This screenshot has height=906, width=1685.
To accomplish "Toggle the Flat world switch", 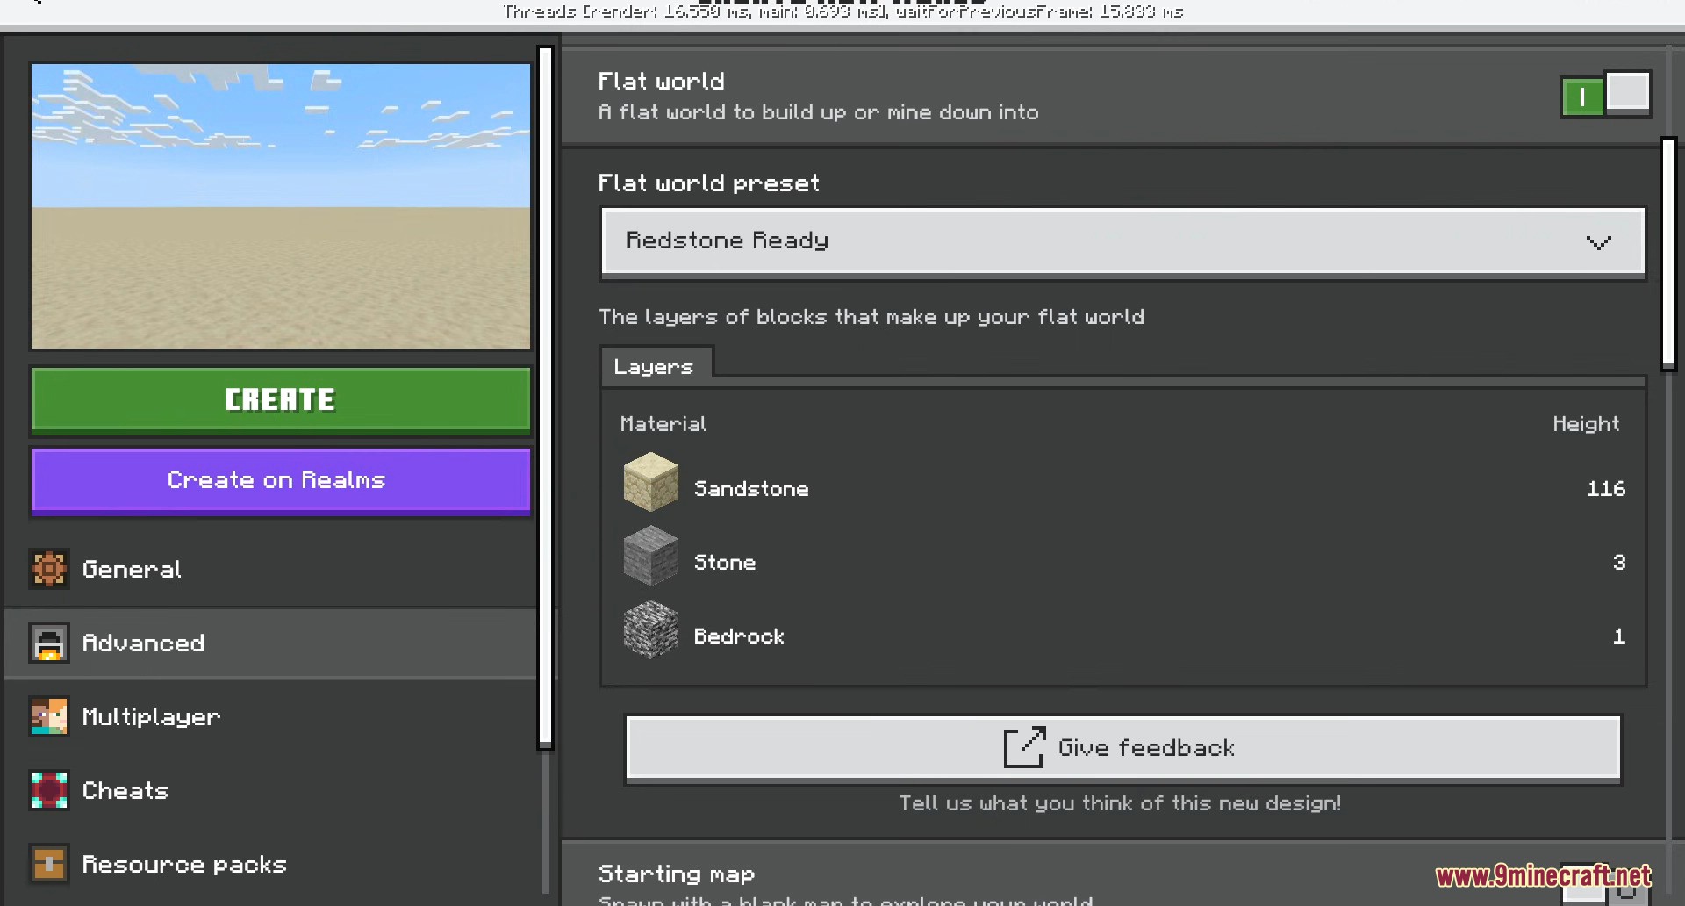I will point(1605,94).
